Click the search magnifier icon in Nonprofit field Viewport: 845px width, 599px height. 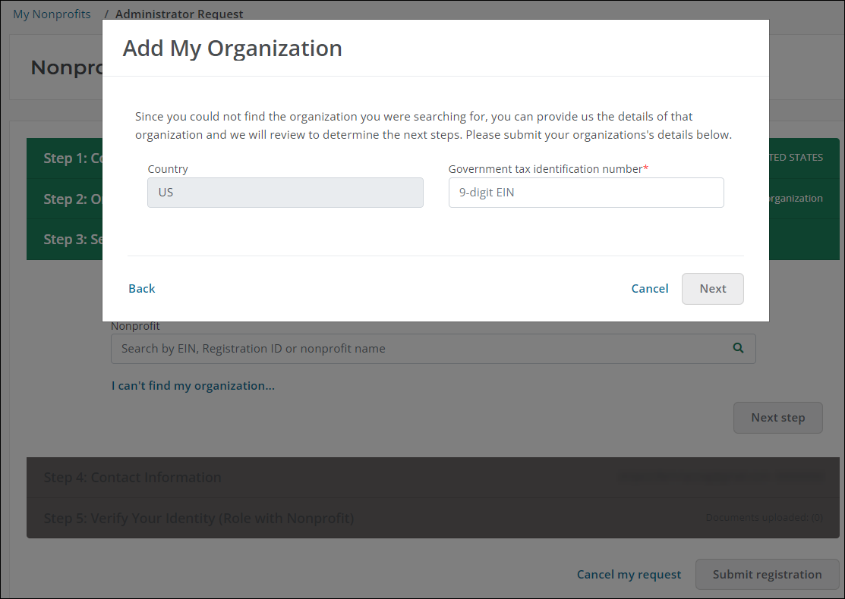coord(738,349)
